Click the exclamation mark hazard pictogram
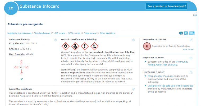This screenshot has height=106, width=201. pos(85,46)
